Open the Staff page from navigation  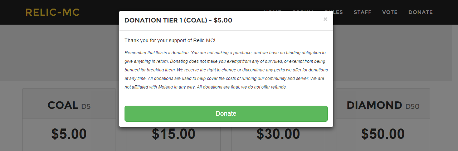(x=362, y=12)
